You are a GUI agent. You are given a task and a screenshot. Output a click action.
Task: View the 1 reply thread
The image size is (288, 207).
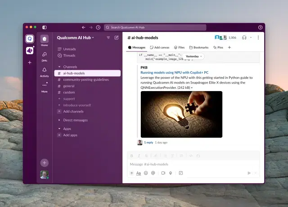coord(148,142)
